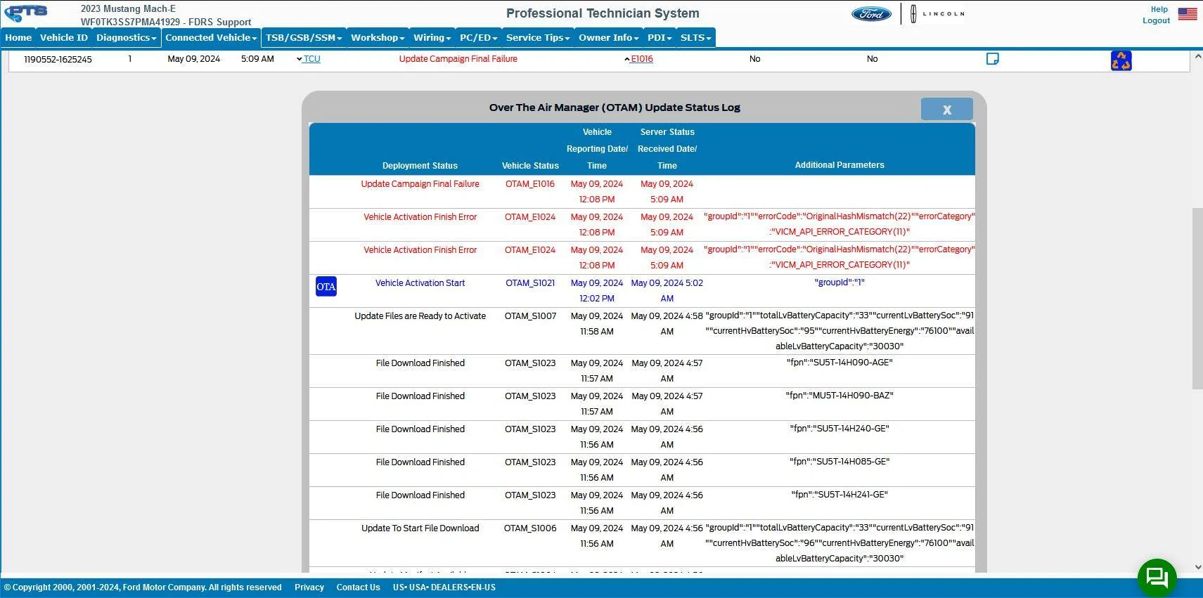This screenshot has width=1203, height=598.
Task: Click the OTAM Update Status Log title
Action: [615, 108]
